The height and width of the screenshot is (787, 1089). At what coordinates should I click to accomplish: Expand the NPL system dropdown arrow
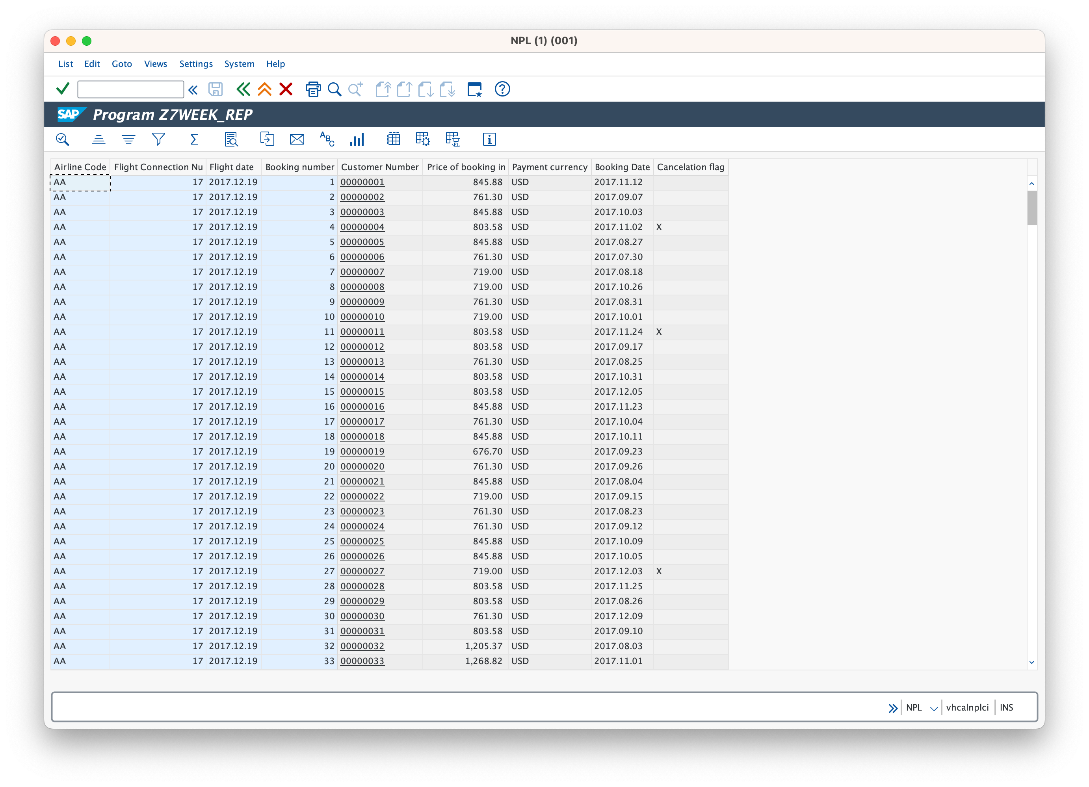coord(933,708)
